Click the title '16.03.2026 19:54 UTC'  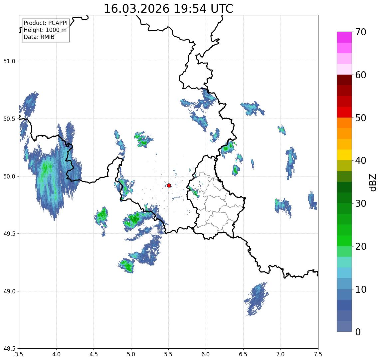coord(168,9)
